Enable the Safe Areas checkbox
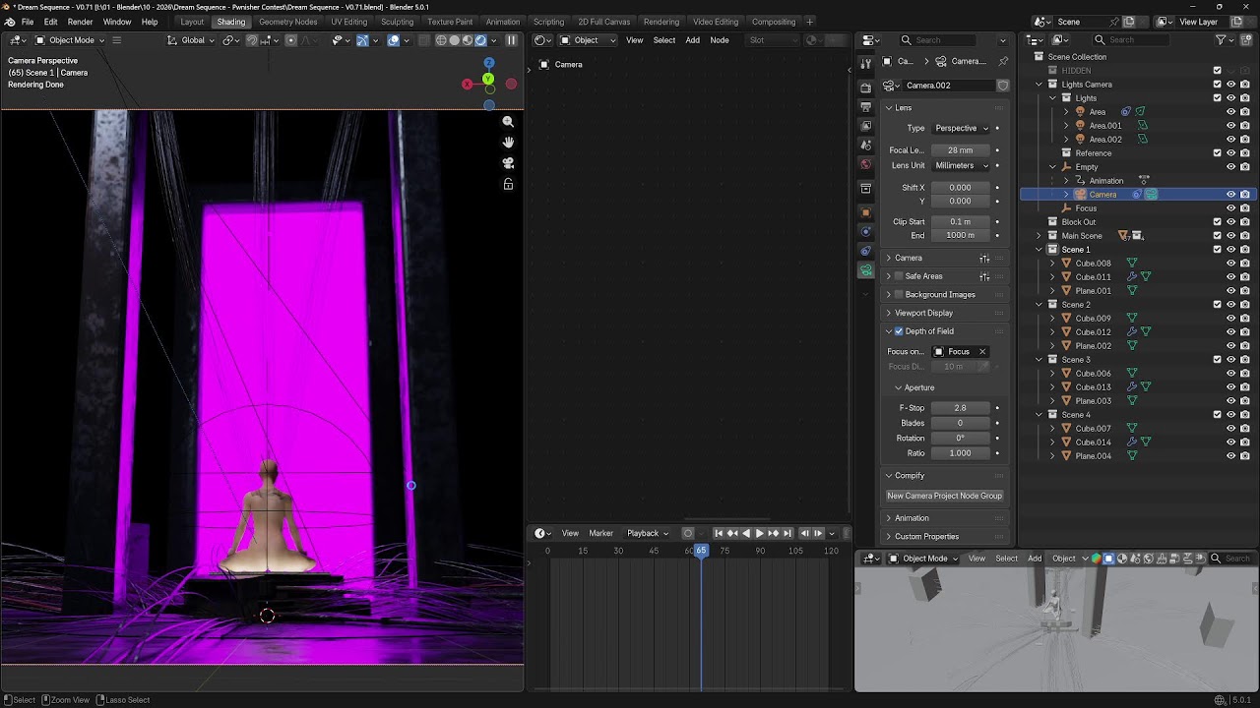 [x=899, y=276]
